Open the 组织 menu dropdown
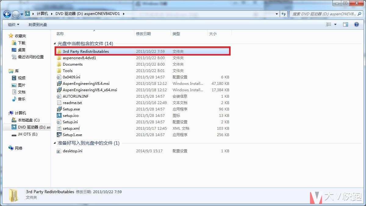The width and height of the screenshot is (366, 206). [x=13, y=24]
